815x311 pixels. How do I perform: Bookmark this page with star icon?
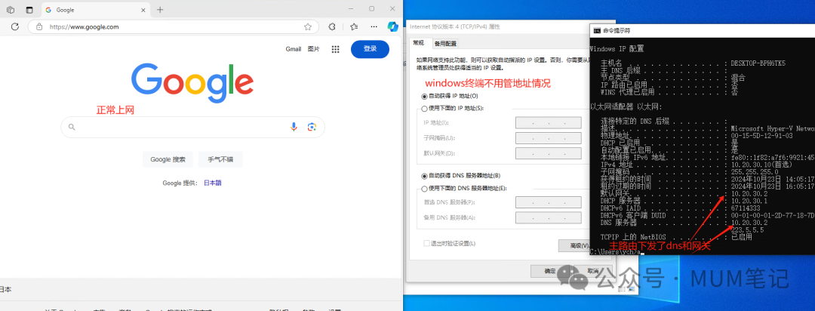tap(307, 26)
